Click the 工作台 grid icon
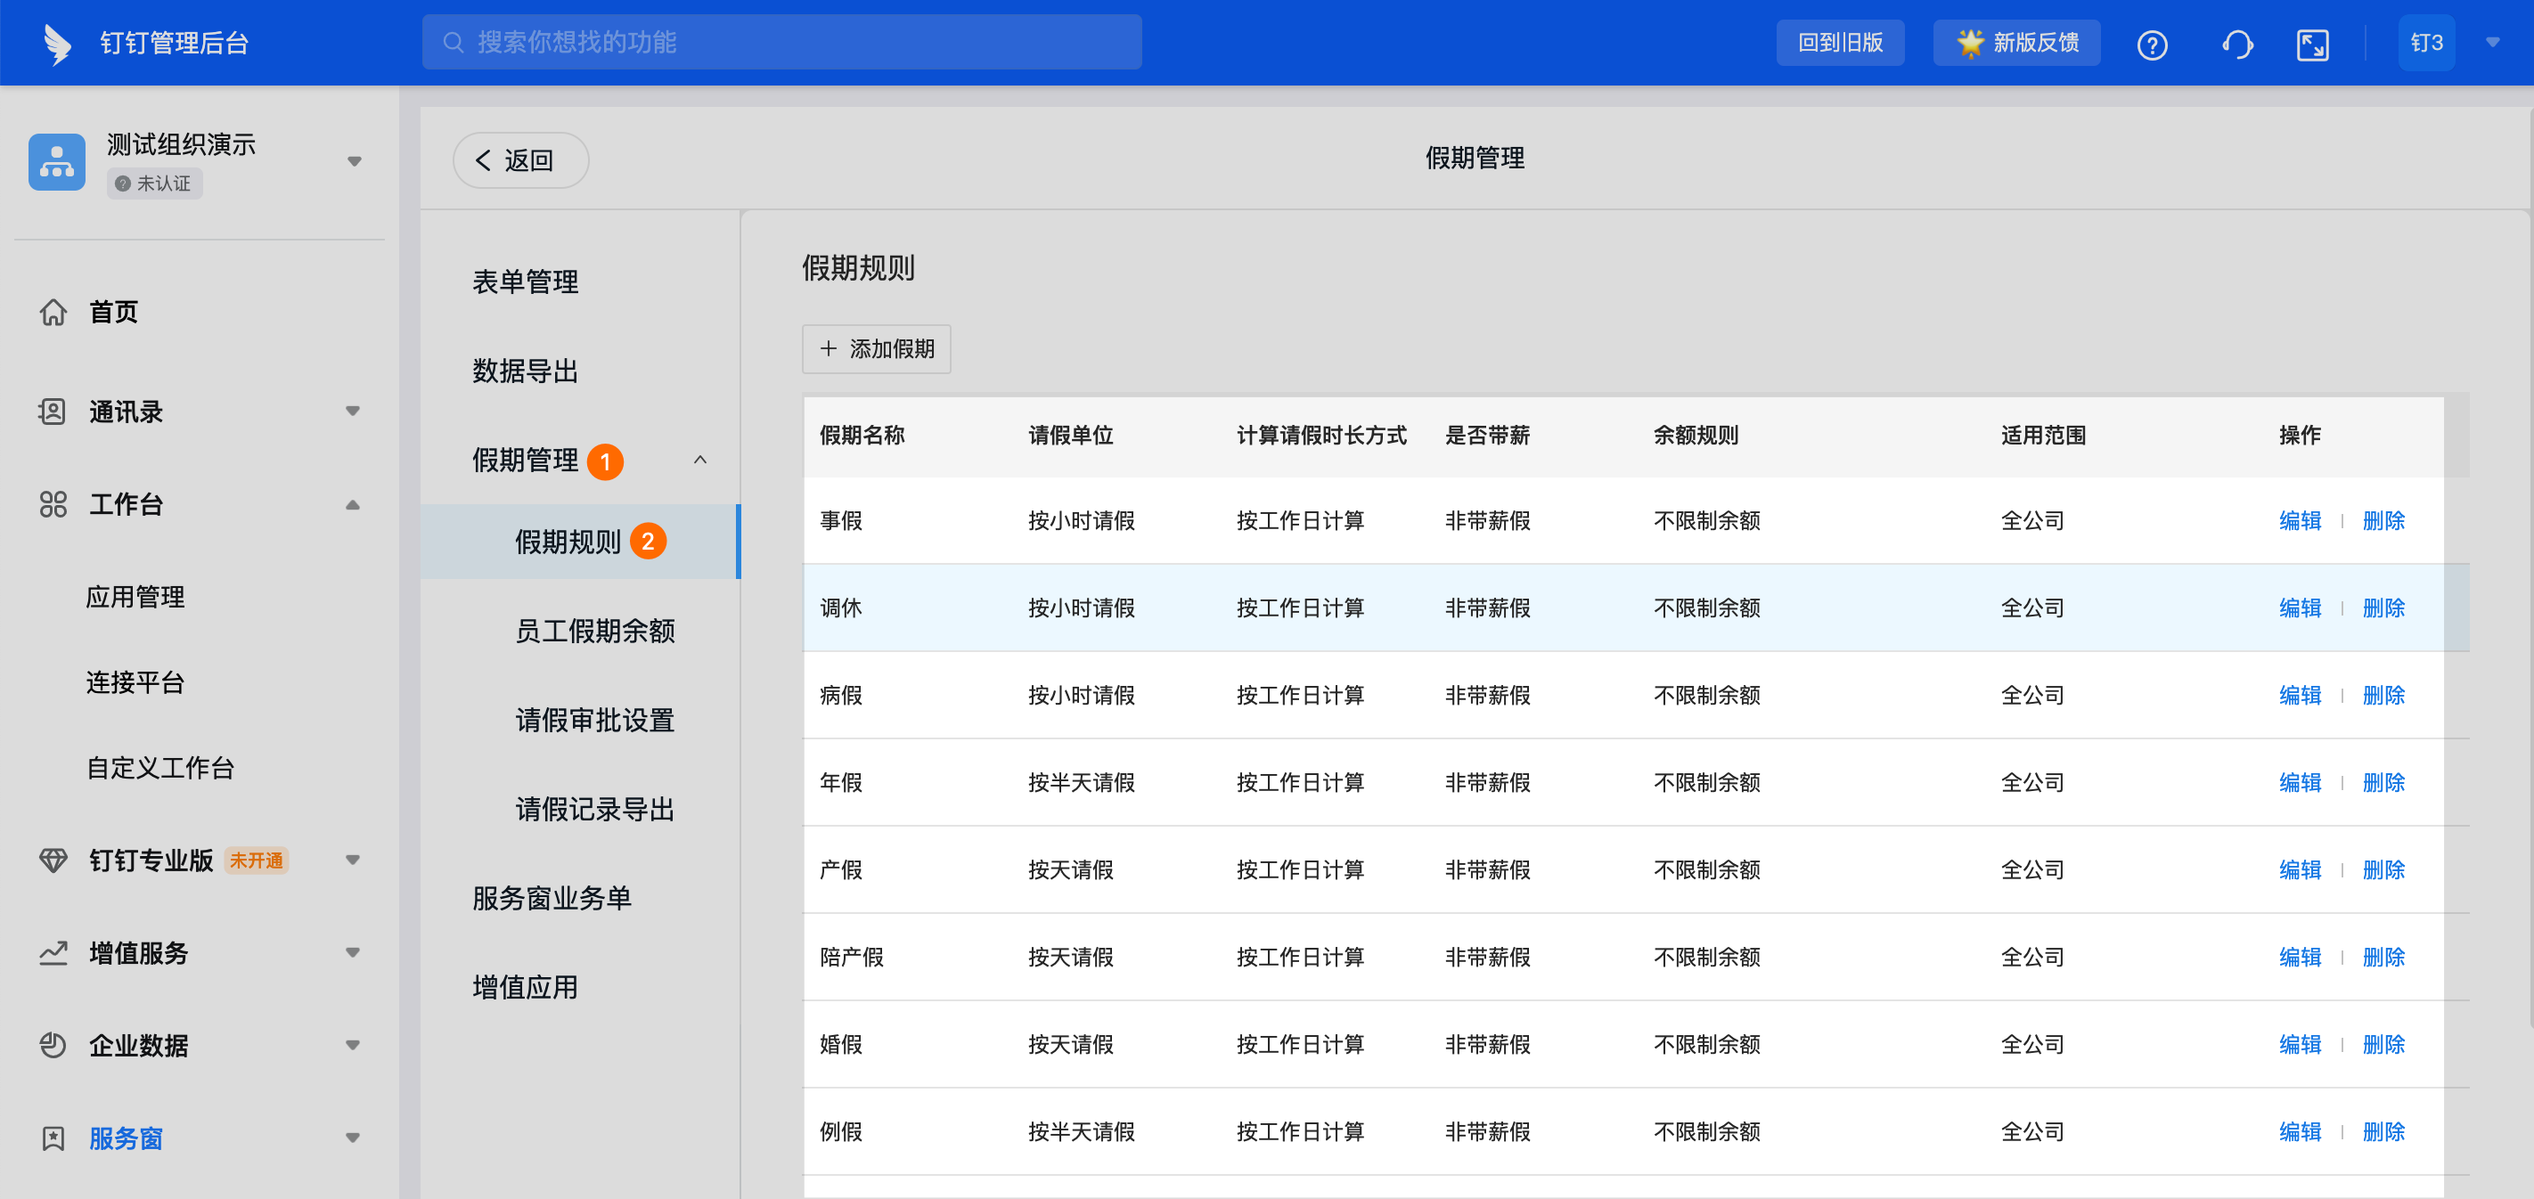Screen dimensions: 2534x1199 tap(53, 504)
